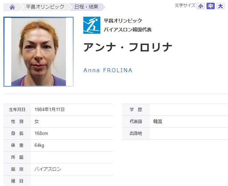Select the 生年月日 table row label

pyautogui.click(x=17, y=110)
